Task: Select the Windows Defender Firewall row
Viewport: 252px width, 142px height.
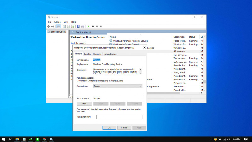Action: coord(126,44)
